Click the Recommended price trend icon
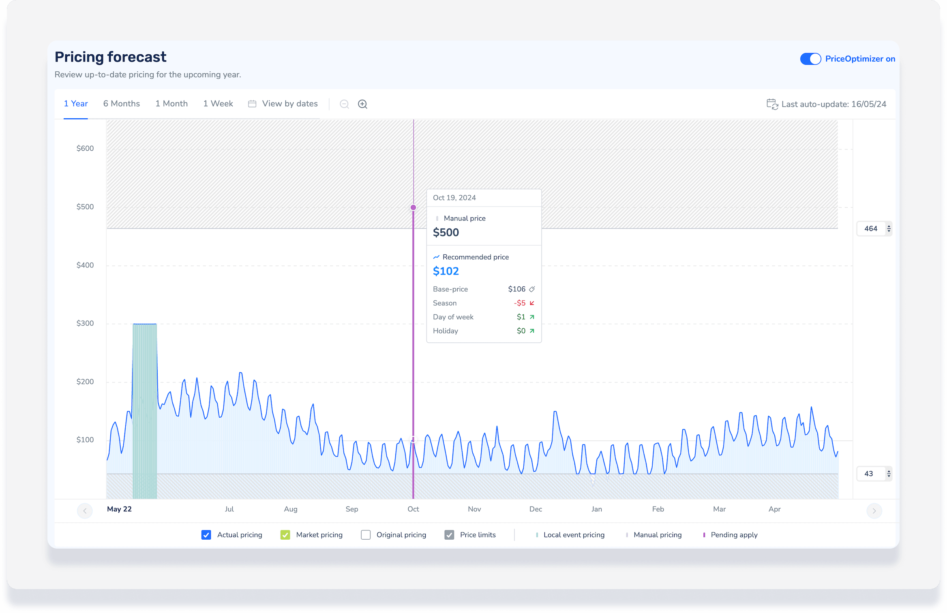Screen dimensions: 947x613 tap(436, 257)
